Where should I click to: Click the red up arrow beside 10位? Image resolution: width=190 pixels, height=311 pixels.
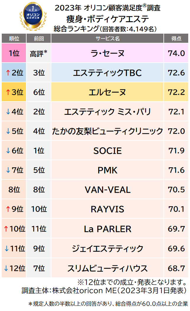pos(6,229)
